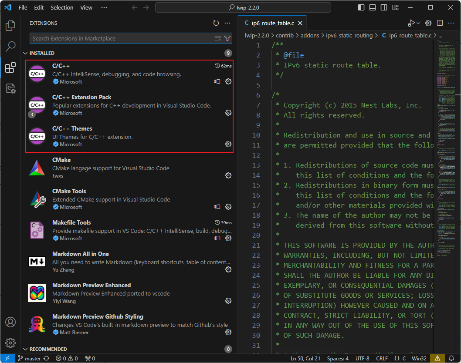This screenshot has height=363, width=461.
Task: Open the Explorer view in activity bar
Action: click(x=10, y=26)
